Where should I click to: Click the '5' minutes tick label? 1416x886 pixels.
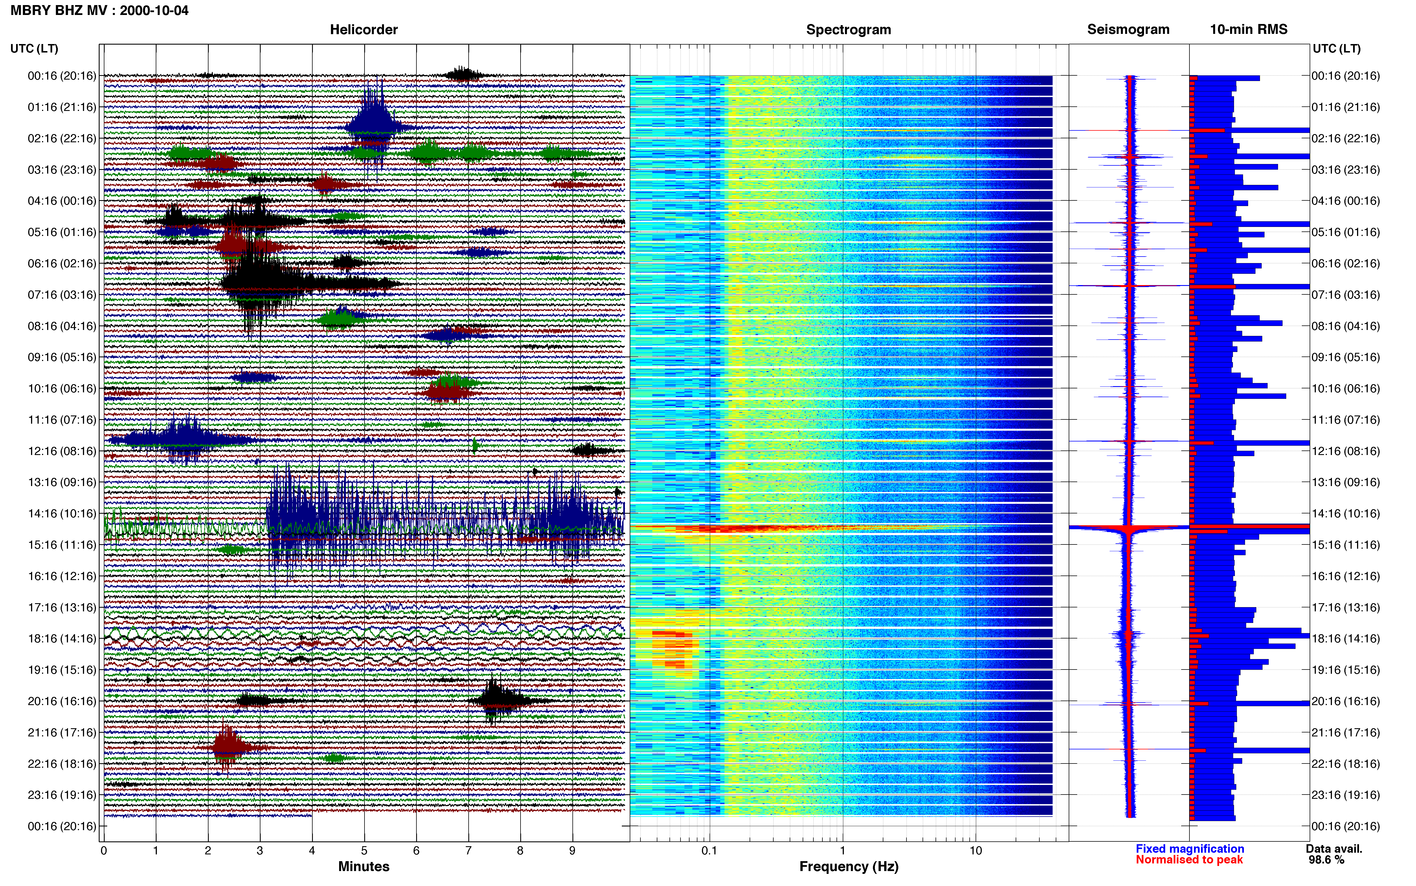coord(364,850)
